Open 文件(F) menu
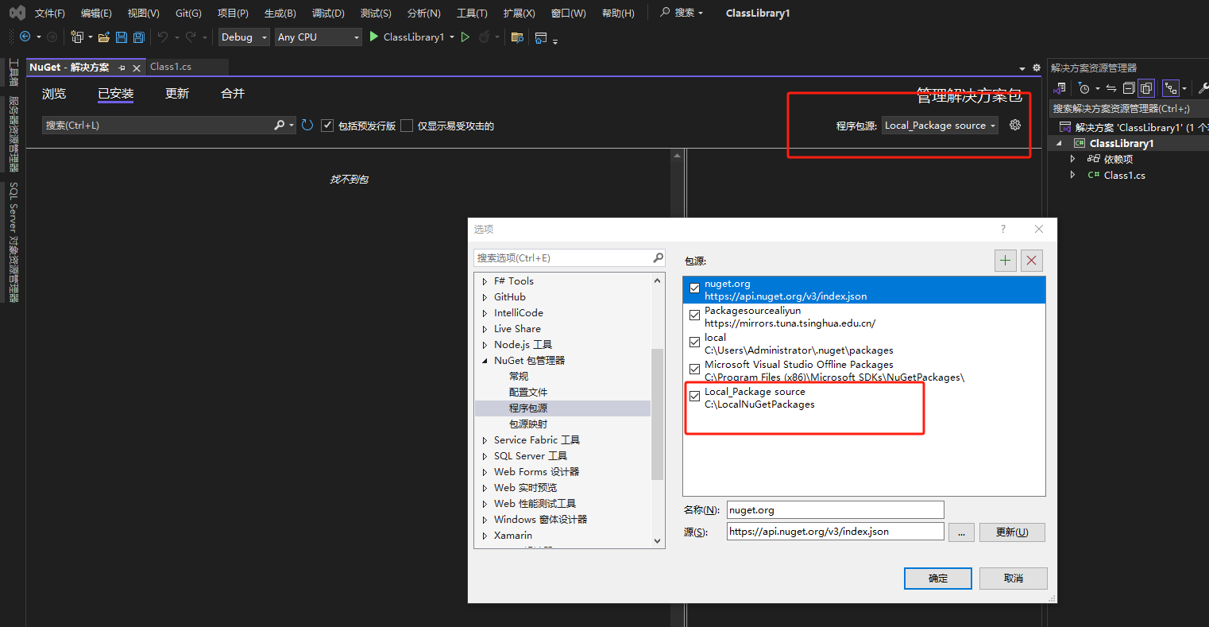 50,13
